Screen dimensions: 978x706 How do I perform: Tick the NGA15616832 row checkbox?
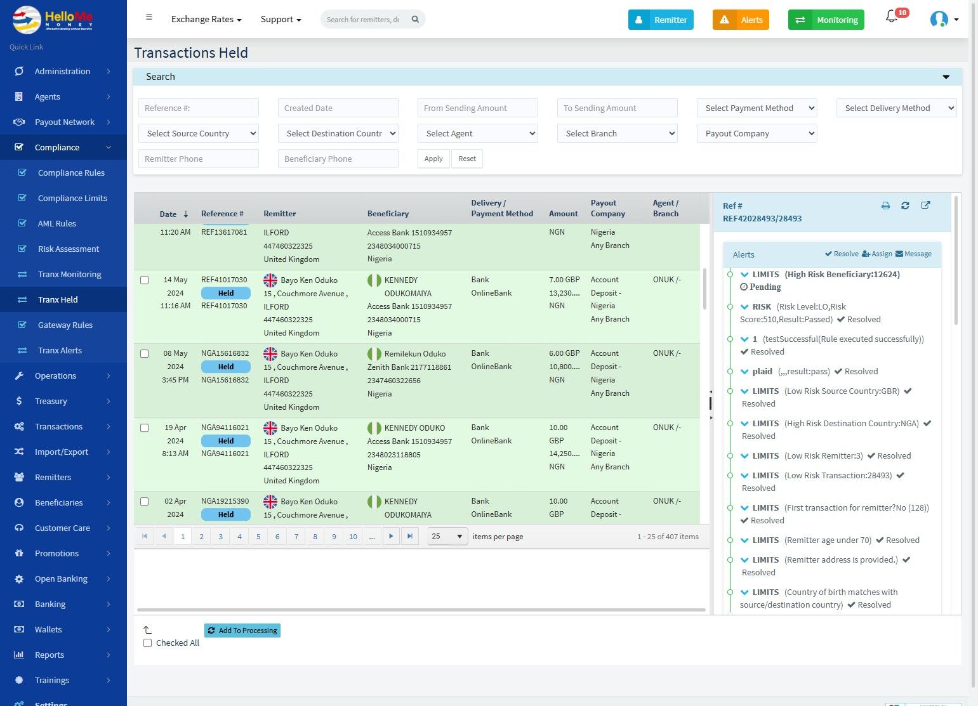(145, 354)
